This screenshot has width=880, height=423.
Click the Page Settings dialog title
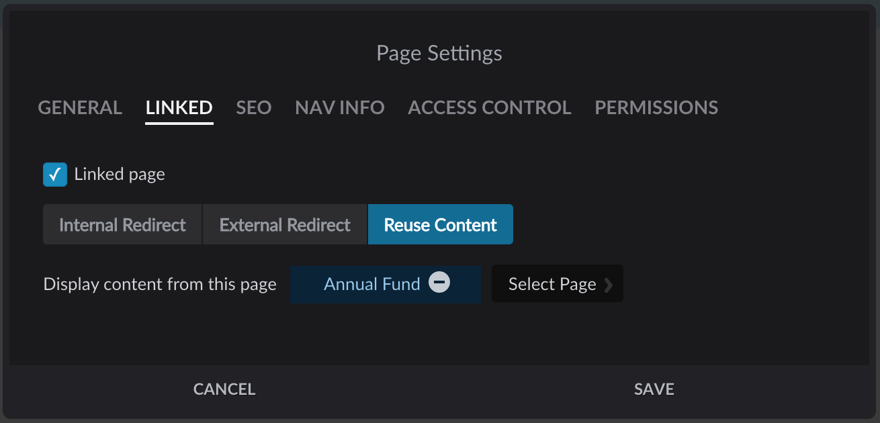[439, 53]
